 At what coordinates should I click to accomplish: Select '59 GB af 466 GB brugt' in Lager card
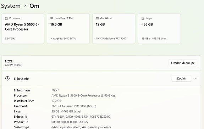click(x=154, y=39)
